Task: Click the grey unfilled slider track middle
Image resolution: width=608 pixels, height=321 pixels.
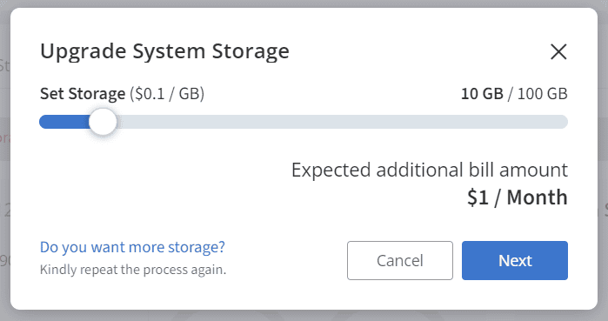Action: (343, 122)
